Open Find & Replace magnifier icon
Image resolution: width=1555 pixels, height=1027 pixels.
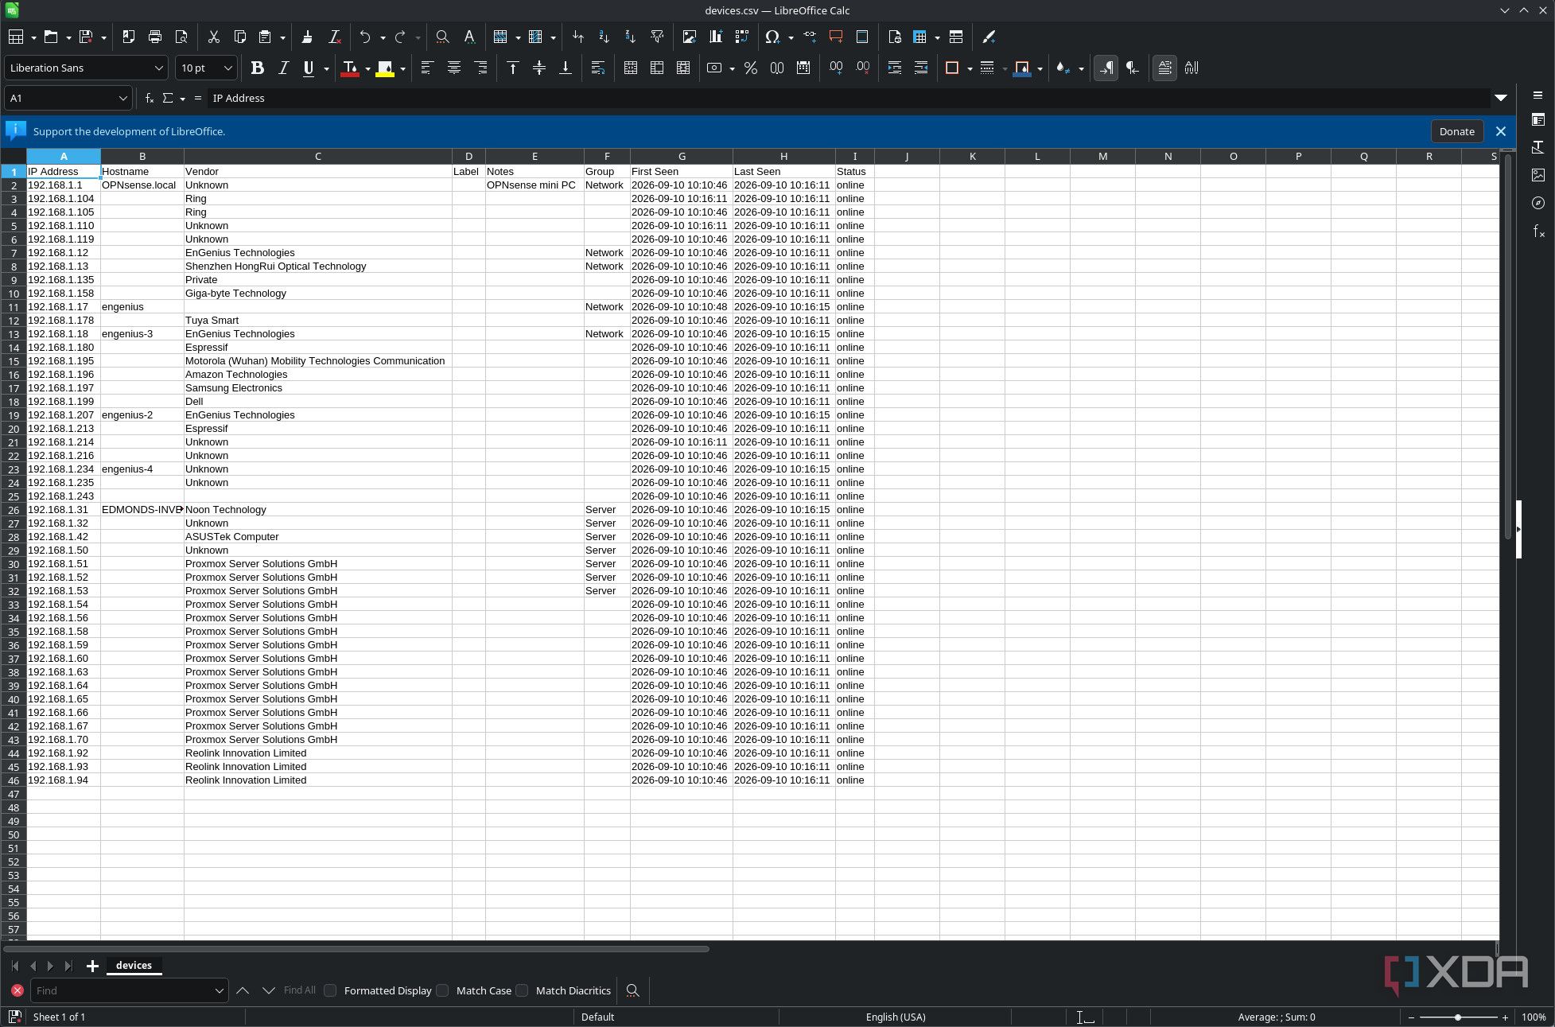coord(442,37)
